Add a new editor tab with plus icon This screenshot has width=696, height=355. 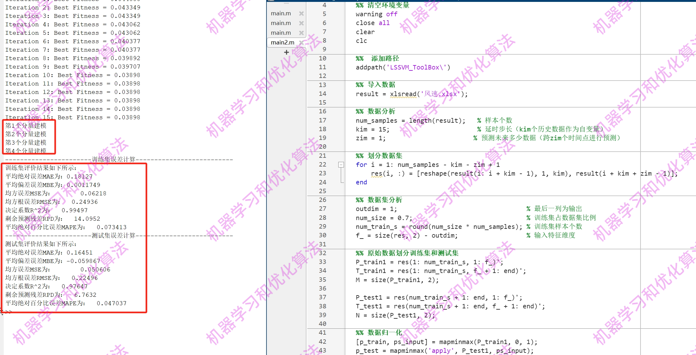click(x=286, y=52)
